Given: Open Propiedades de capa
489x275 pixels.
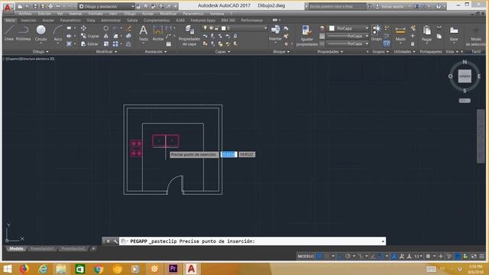Looking at the screenshot, I should pyautogui.click(x=189, y=36).
